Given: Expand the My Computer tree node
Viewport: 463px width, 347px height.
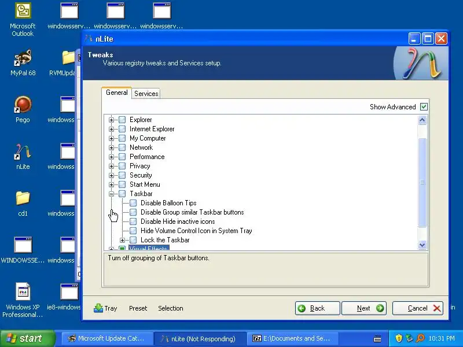Looking at the screenshot, I should (x=111, y=138).
